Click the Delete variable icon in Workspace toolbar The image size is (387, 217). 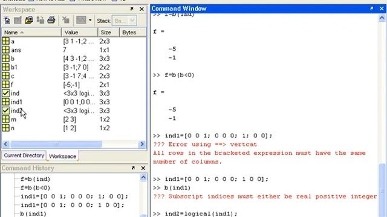pos(66,20)
